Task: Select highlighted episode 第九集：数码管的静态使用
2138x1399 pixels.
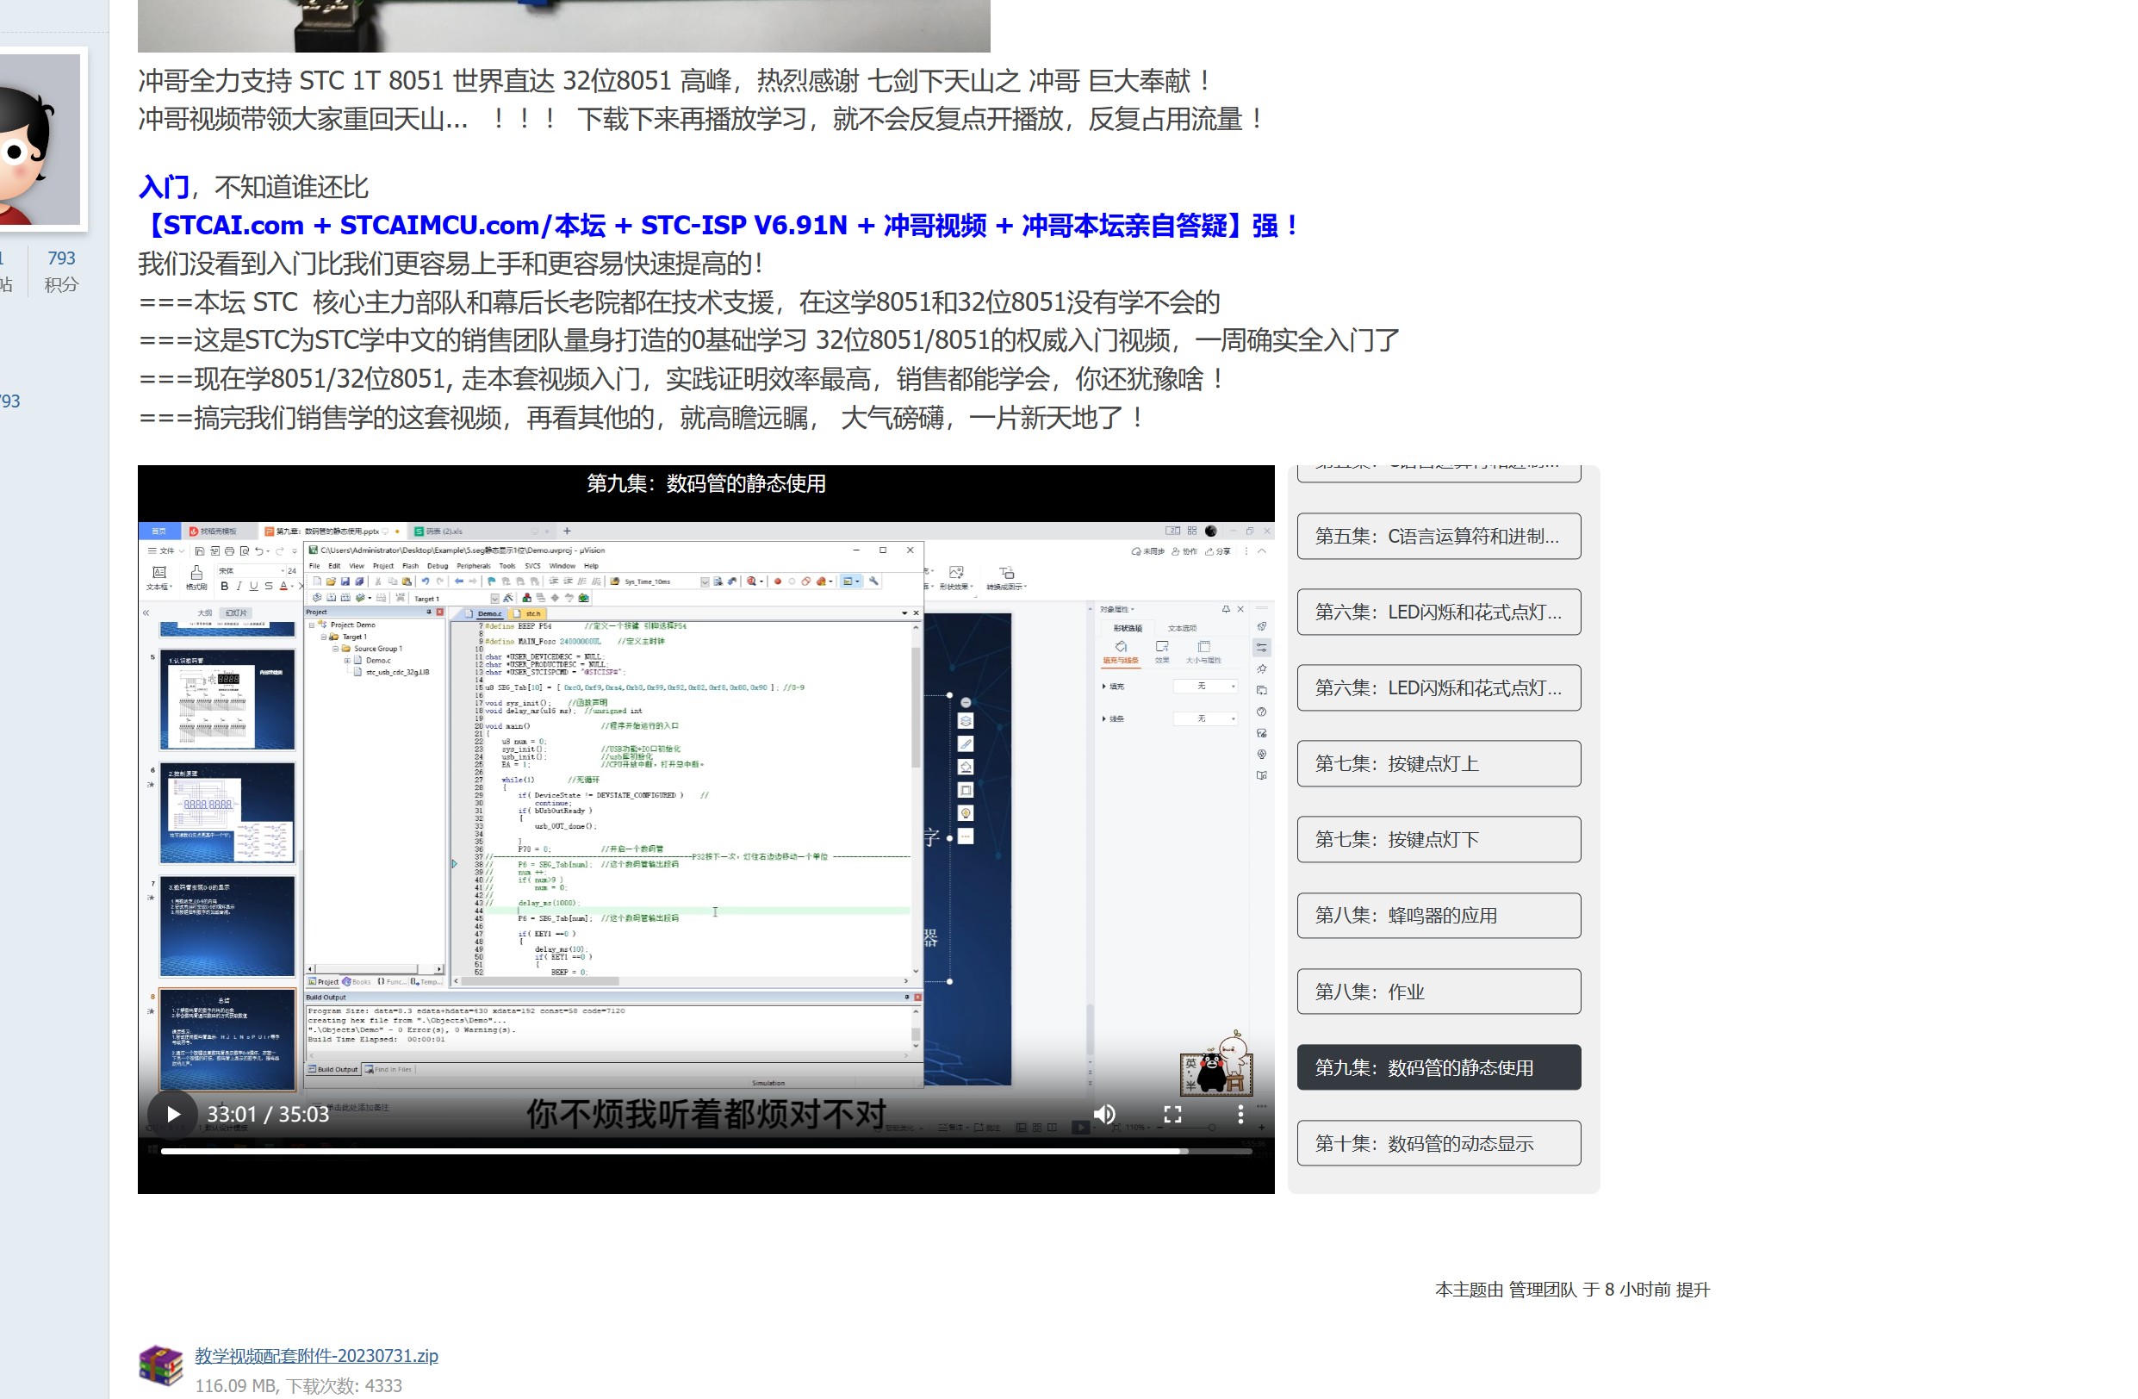Action: (x=1439, y=1067)
